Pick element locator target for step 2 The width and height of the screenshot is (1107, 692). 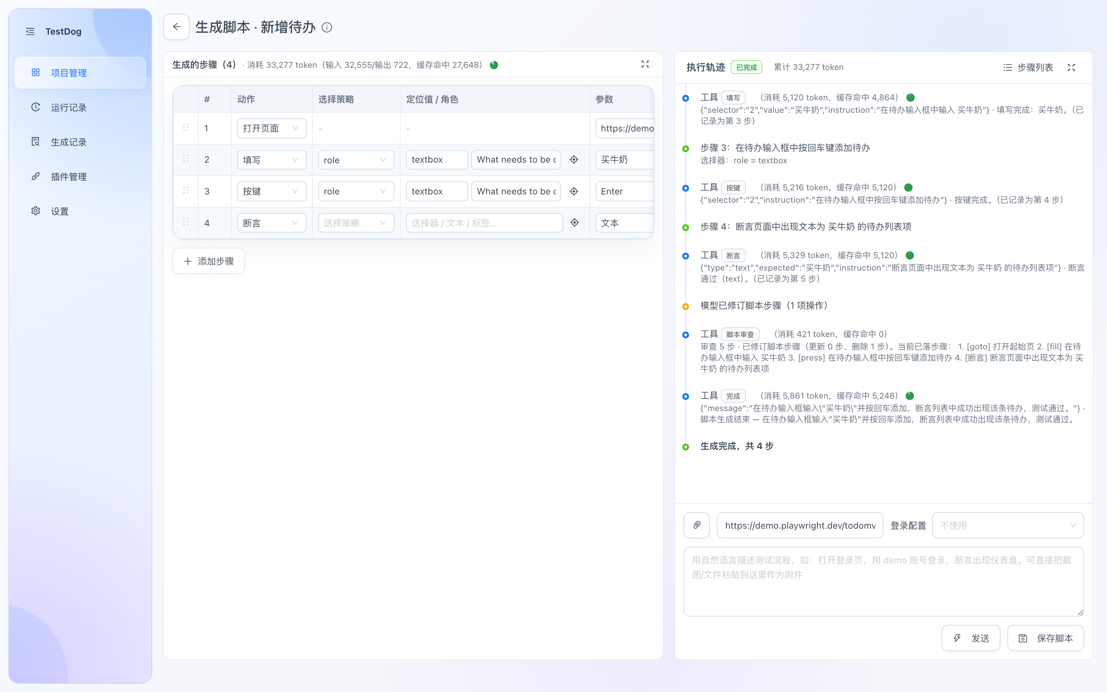574,160
